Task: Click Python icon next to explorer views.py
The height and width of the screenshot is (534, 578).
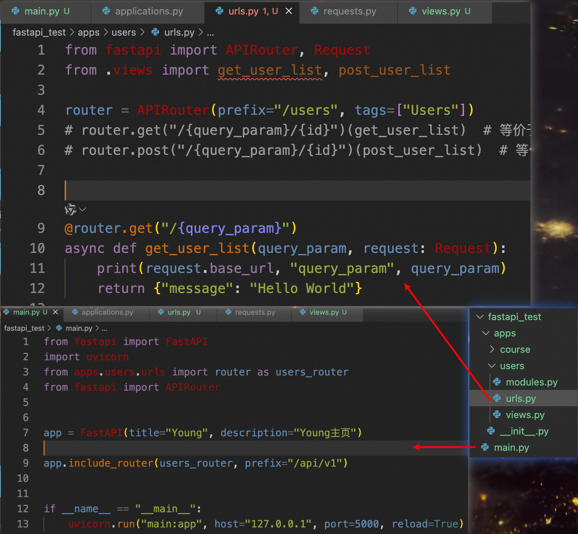Action: click(497, 414)
